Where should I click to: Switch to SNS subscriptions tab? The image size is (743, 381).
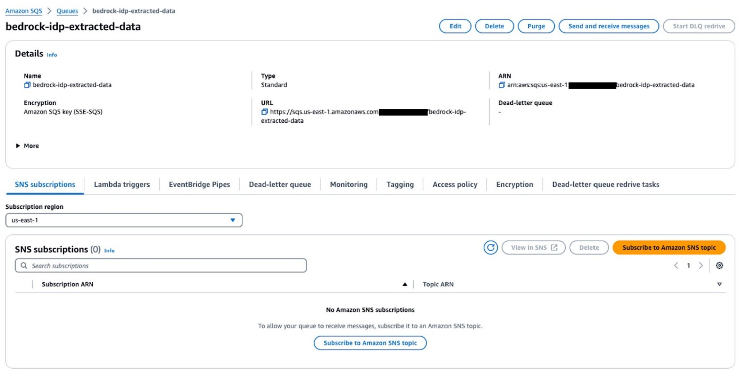pos(45,184)
